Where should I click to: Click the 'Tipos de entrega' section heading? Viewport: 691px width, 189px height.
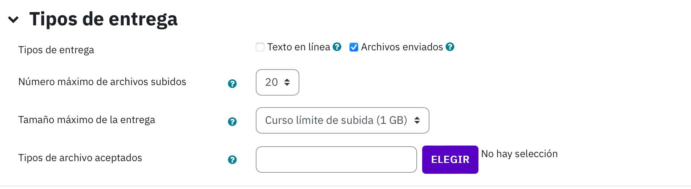[x=104, y=19]
